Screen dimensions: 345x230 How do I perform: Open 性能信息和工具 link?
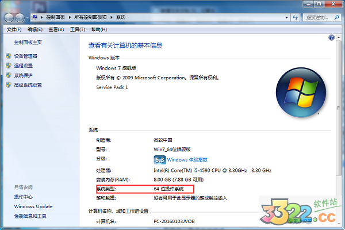coord(30,216)
